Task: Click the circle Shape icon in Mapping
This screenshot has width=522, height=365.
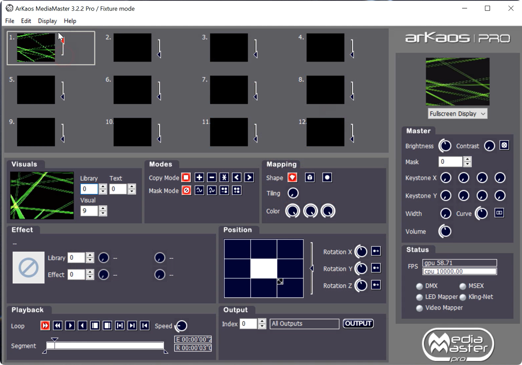Action: pos(327,178)
